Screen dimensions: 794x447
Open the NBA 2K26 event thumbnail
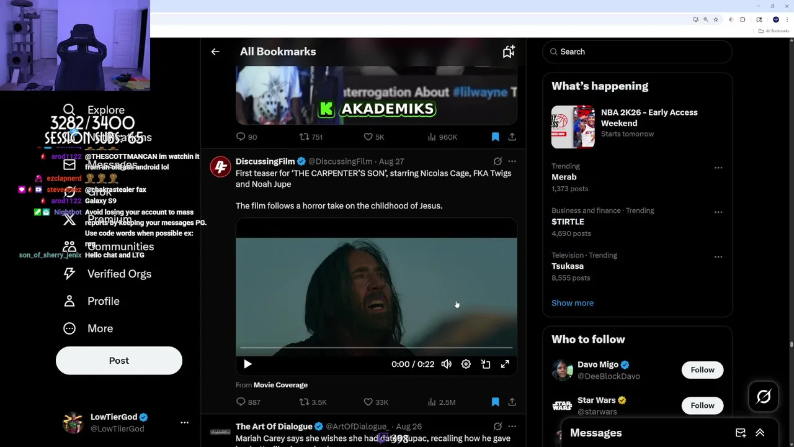[x=573, y=127]
